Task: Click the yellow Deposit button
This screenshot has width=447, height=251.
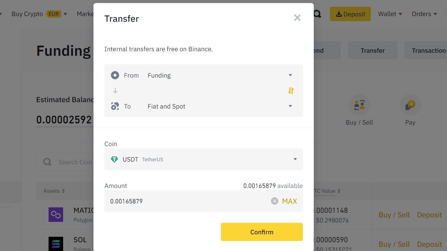Action: pos(350,14)
